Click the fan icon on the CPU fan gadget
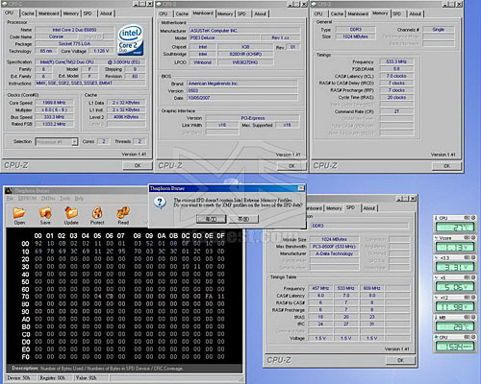 point(436,337)
